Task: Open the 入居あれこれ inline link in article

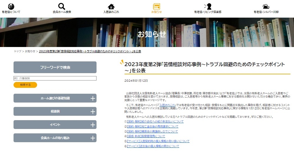Action: pyautogui.click(x=167, y=105)
